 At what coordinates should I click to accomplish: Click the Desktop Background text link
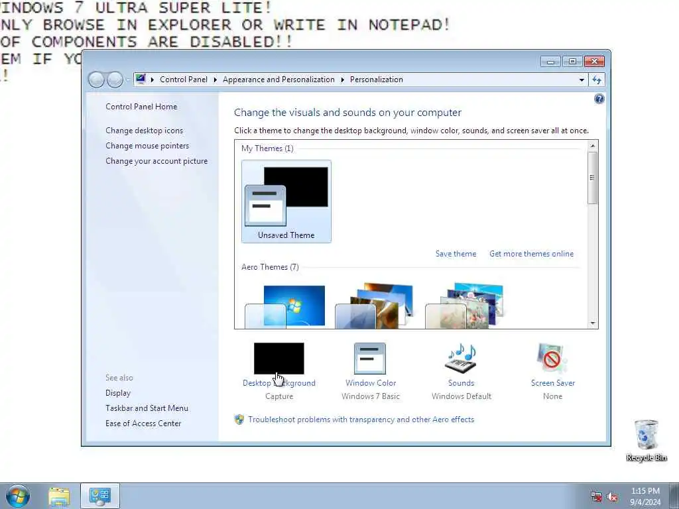pyautogui.click(x=279, y=383)
